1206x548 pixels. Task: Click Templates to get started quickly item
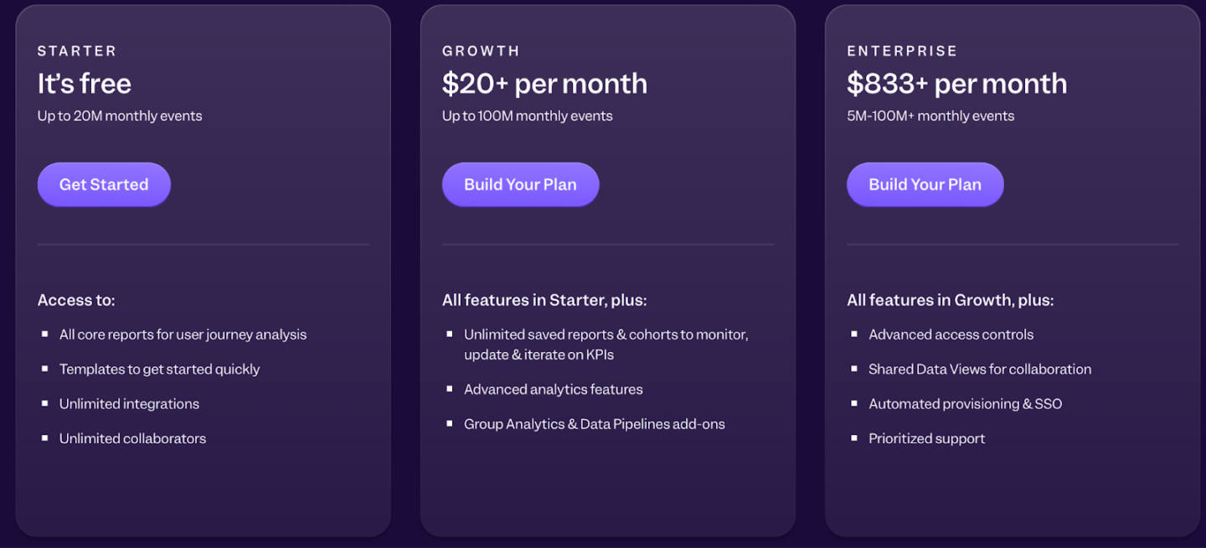159,369
